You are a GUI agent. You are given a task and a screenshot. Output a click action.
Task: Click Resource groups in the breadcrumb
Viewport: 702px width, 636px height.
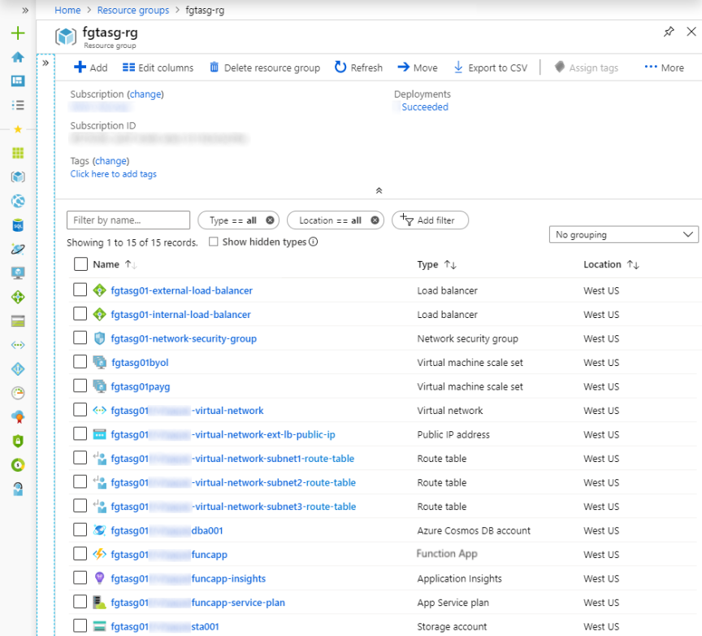pyautogui.click(x=132, y=10)
